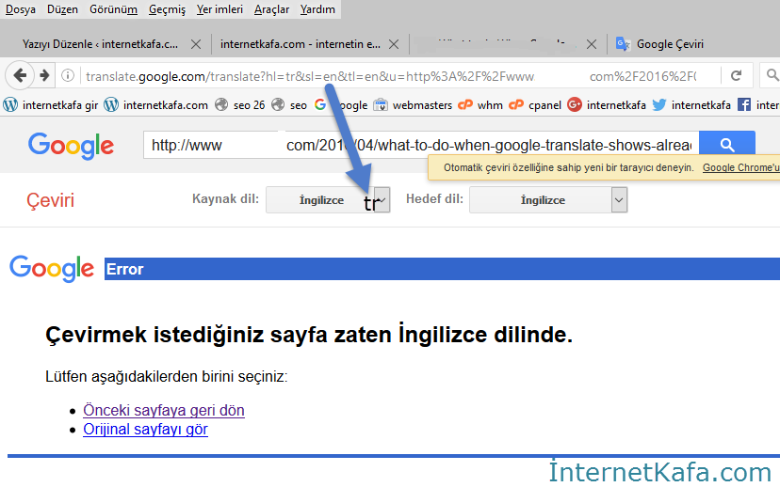Click the Google logo beside the URL field
Image resolution: width=780 pixels, height=487 pixels.
[72, 146]
